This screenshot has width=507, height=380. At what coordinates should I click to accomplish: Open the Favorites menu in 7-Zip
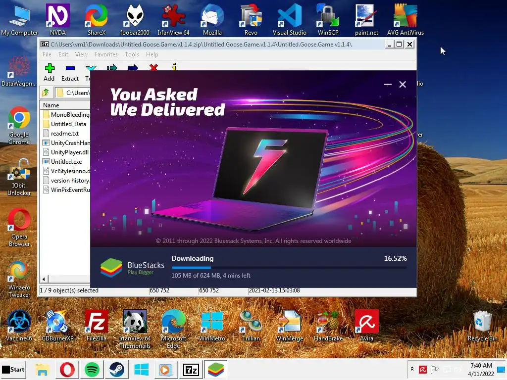[x=106, y=54]
